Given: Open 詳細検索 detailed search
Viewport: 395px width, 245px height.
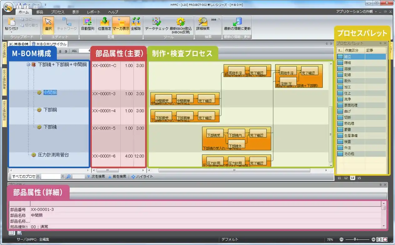Looking at the screenshot, I should click(x=203, y=22).
